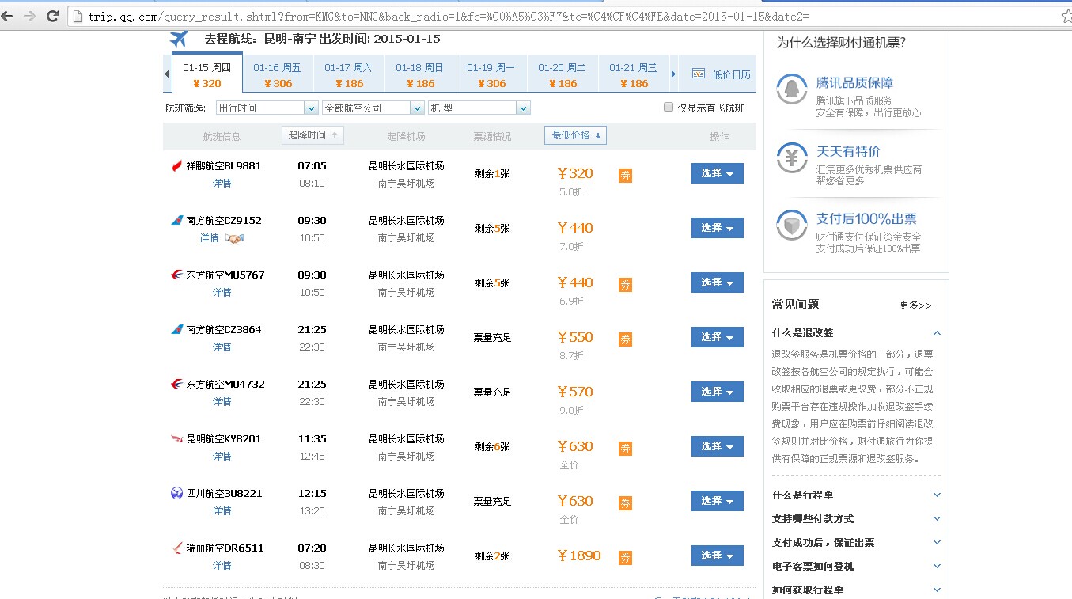Open the 机型 filter dropdown
Screen dimensions: 1072x599
(479, 108)
